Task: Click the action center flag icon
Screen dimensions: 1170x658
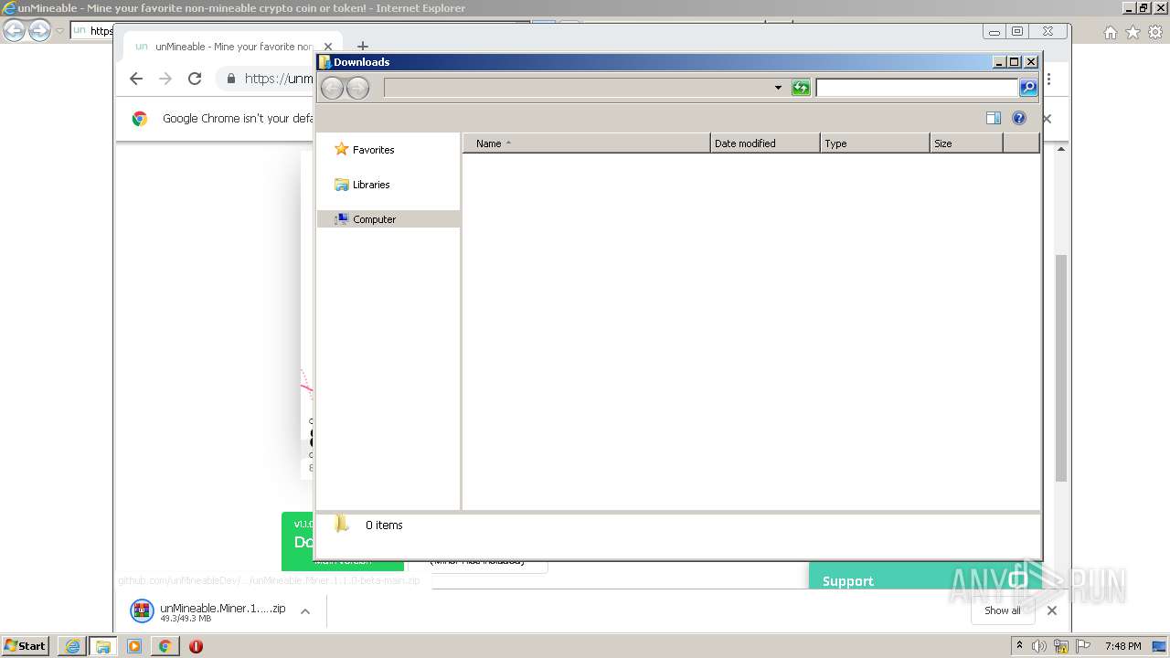Action: (x=1083, y=646)
